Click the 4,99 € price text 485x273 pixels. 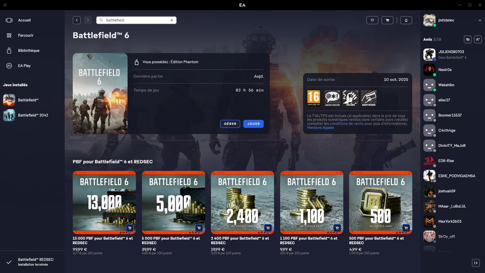[x=355, y=249]
